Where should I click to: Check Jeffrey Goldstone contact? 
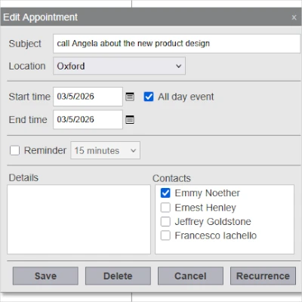[165, 222]
